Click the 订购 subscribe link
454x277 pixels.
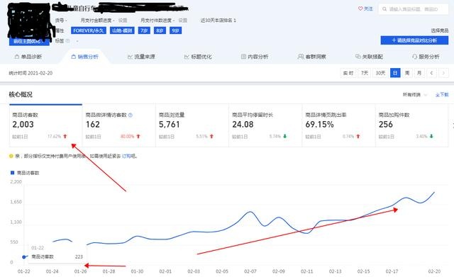(x=126, y=156)
